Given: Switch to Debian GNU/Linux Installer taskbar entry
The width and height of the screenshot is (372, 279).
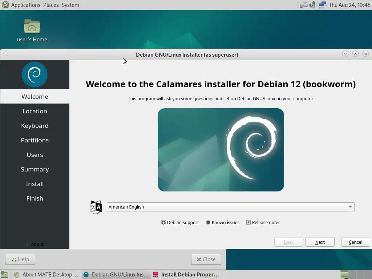Looking at the screenshot, I should (116, 275).
